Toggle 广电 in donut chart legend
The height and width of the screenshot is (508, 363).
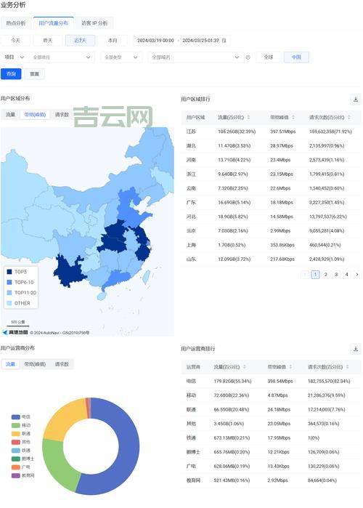21,467
